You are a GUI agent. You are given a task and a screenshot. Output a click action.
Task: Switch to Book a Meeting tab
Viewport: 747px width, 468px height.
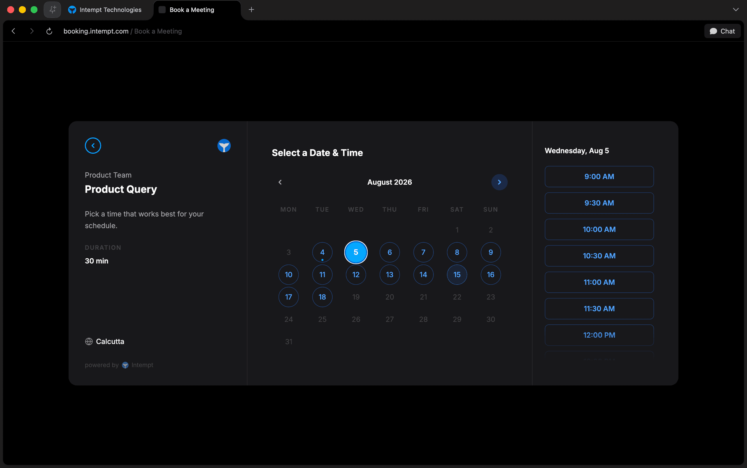click(197, 10)
